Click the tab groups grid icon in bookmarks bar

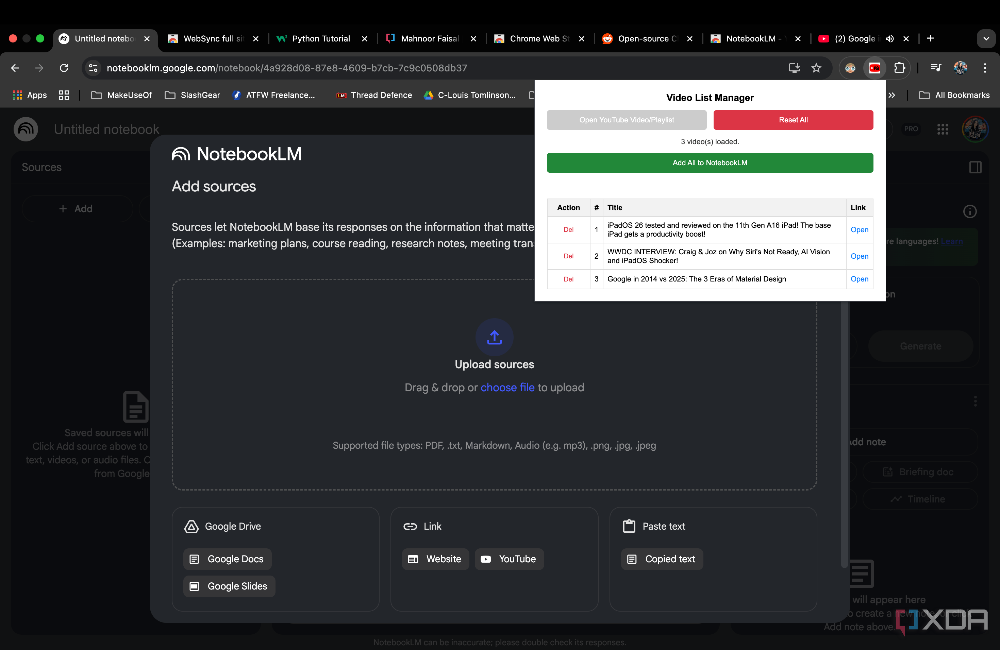coord(64,95)
